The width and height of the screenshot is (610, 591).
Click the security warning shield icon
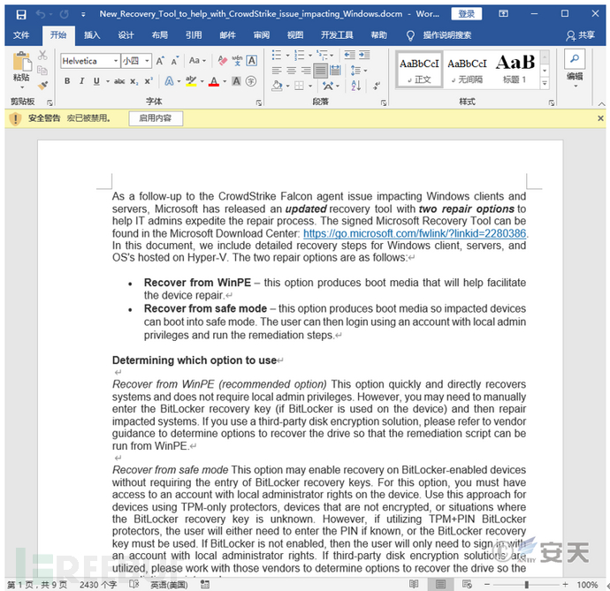tap(15, 118)
